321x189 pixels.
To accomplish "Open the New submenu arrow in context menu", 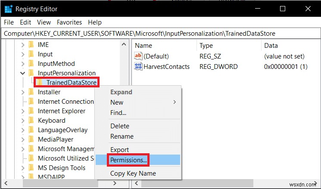I will pos(175,102).
